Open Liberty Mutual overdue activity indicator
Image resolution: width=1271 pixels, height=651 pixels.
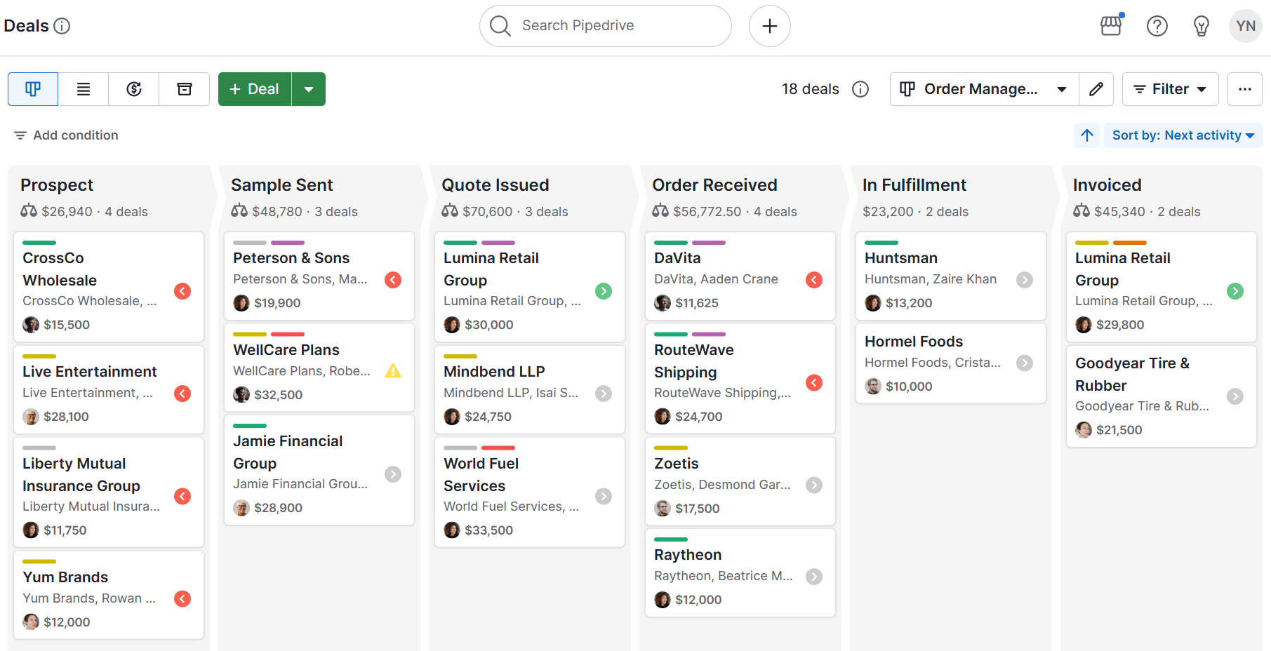point(182,497)
